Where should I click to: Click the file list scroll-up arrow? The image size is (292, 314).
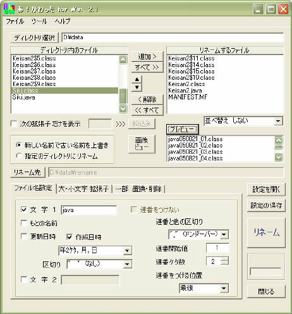123,60
